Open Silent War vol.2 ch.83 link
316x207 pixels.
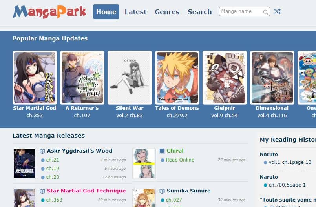[130, 116]
